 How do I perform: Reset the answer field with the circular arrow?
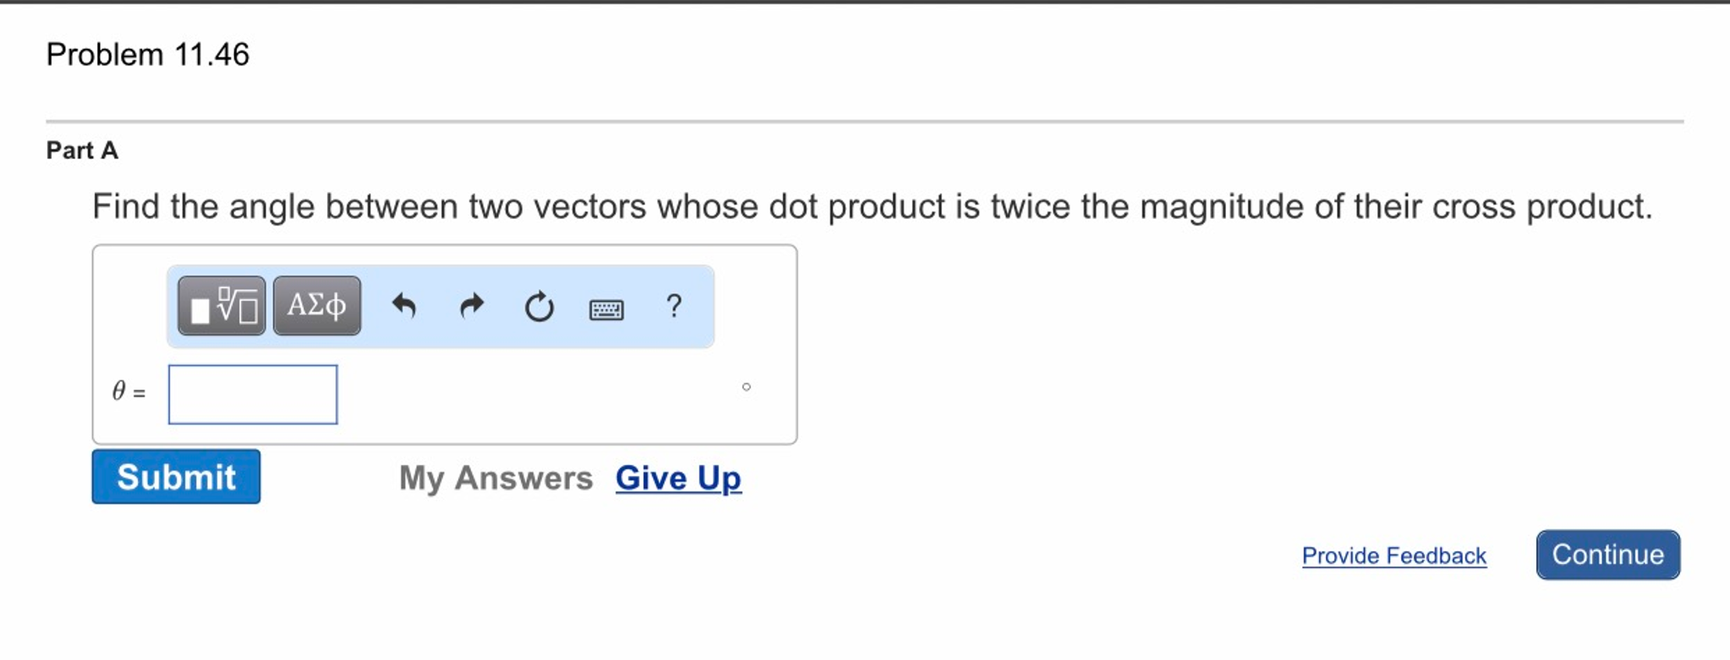point(539,306)
